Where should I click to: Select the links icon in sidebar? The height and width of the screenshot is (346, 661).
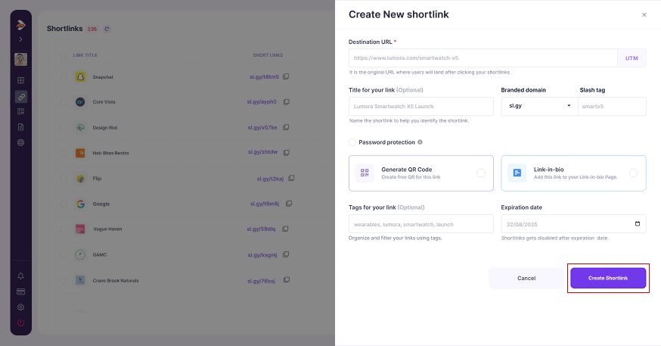pyautogui.click(x=20, y=97)
